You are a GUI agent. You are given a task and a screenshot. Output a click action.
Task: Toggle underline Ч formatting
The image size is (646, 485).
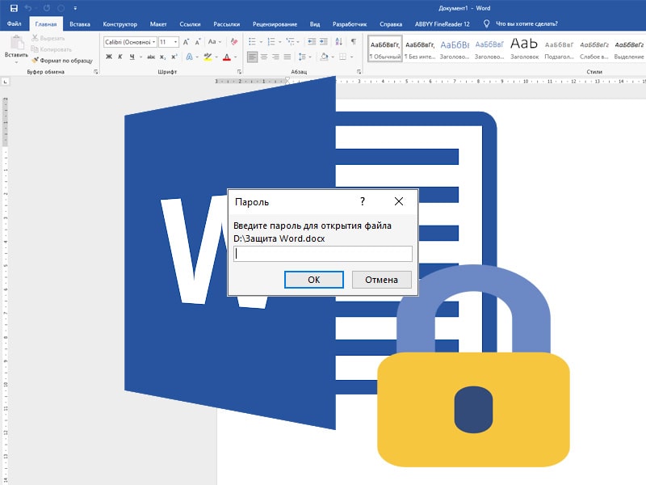click(132, 57)
